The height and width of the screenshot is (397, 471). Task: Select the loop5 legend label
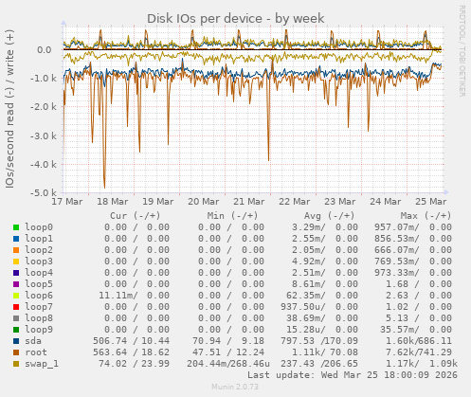click(39, 284)
